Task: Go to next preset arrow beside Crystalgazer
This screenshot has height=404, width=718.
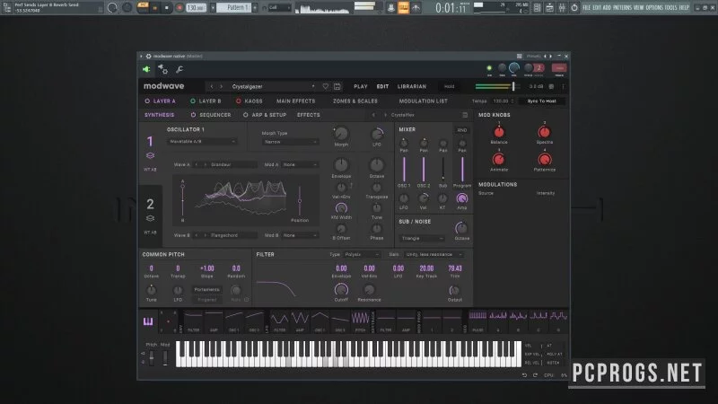Action: (x=221, y=86)
